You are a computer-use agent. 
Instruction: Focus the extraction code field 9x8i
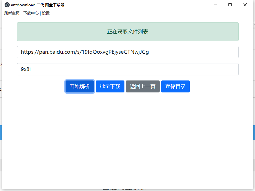click(128, 69)
